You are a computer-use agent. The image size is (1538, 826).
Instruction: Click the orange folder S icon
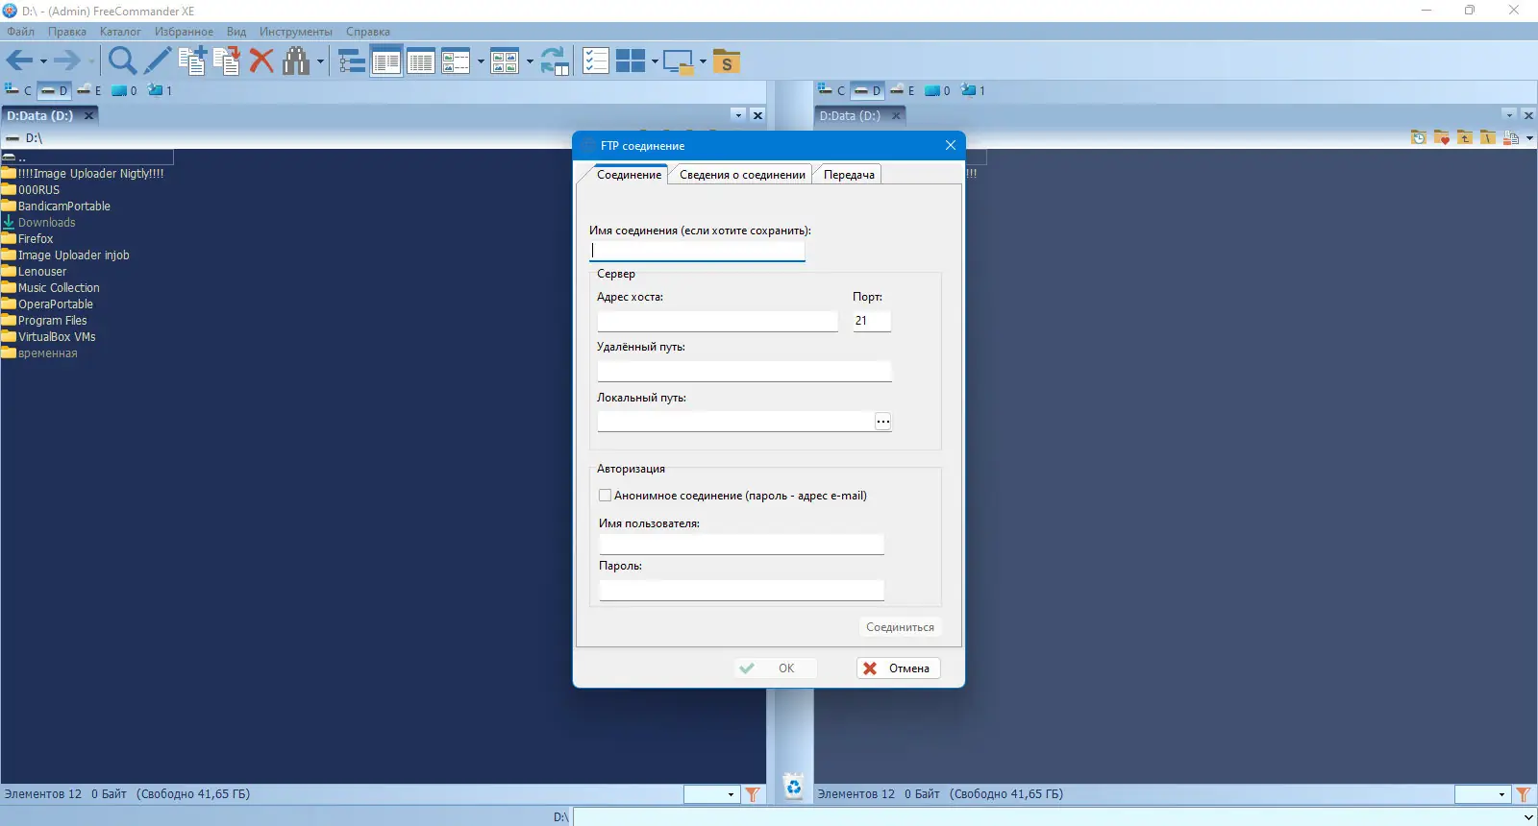[727, 61]
